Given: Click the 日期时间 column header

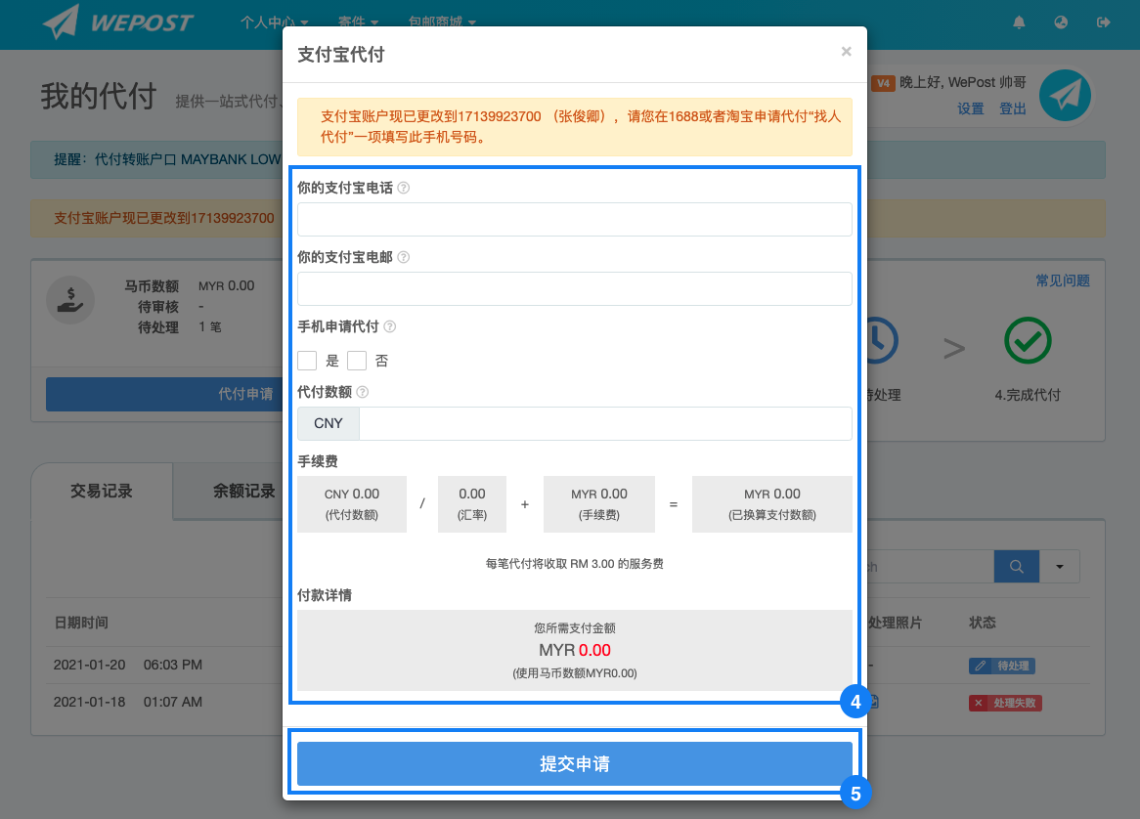Looking at the screenshot, I should click(x=81, y=623).
